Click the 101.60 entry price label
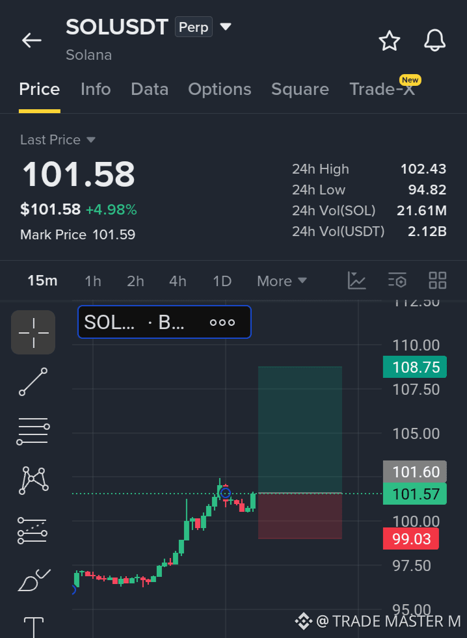The width and height of the screenshot is (467, 638). (x=415, y=472)
